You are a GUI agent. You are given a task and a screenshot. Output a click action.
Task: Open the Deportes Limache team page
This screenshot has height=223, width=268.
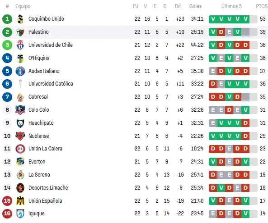pos(48,188)
